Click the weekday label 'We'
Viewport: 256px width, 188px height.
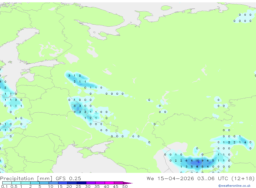point(150,178)
